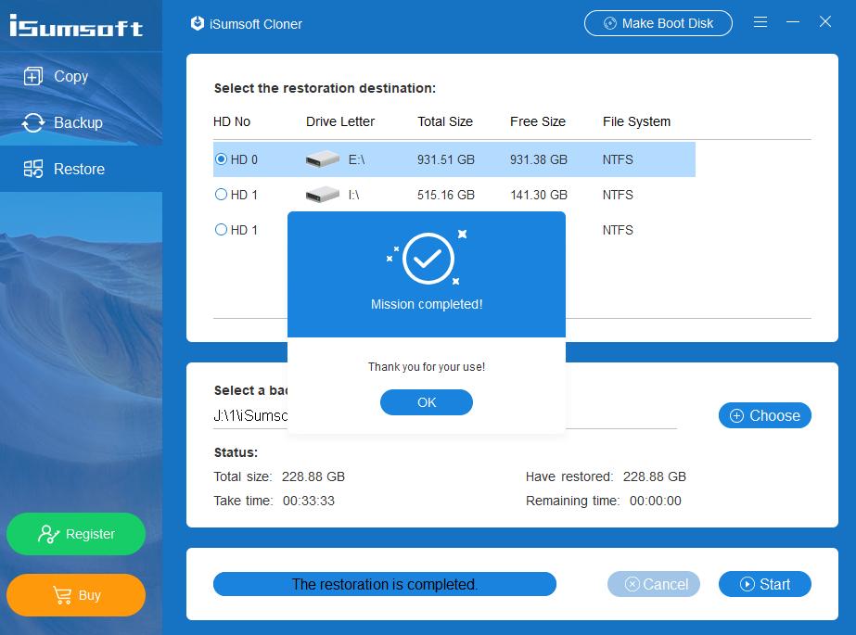This screenshot has width=856, height=635.
Task: Click the X icon on Cancel
Action: click(632, 584)
